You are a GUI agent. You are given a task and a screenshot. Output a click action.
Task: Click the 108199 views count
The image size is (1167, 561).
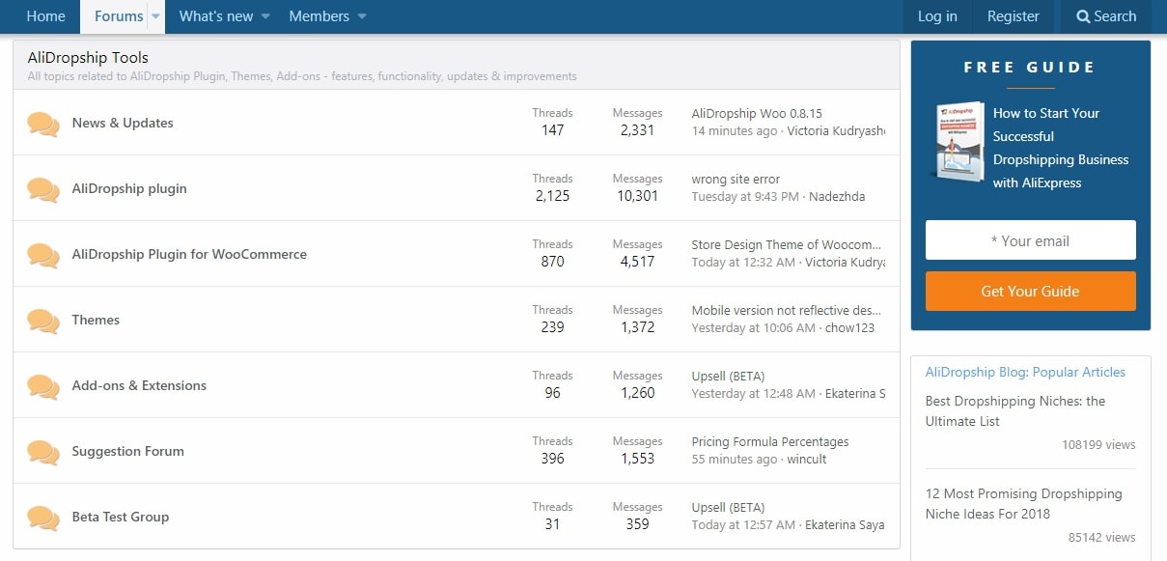[x=1098, y=445]
